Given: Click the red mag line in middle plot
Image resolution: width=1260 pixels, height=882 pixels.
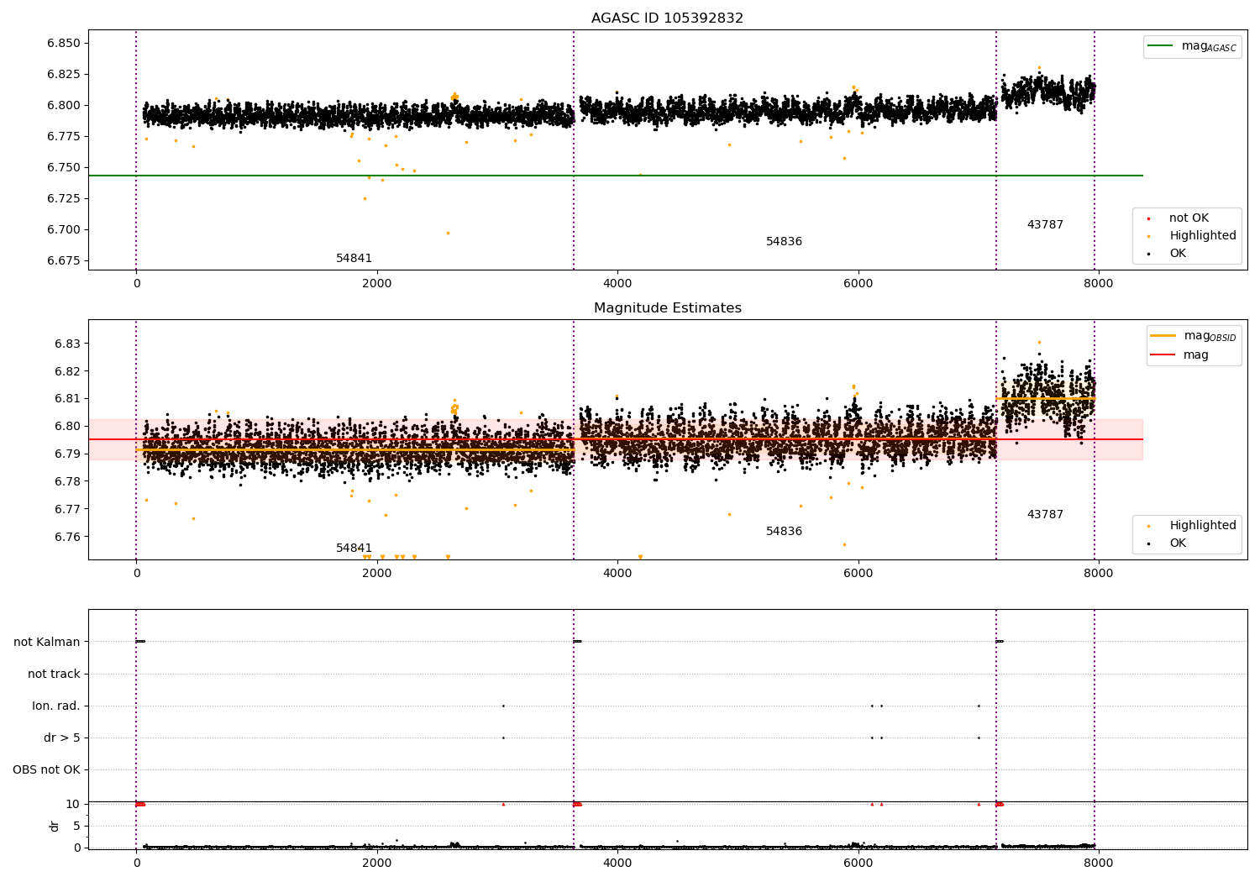Looking at the screenshot, I should click(x=616, y=439).
